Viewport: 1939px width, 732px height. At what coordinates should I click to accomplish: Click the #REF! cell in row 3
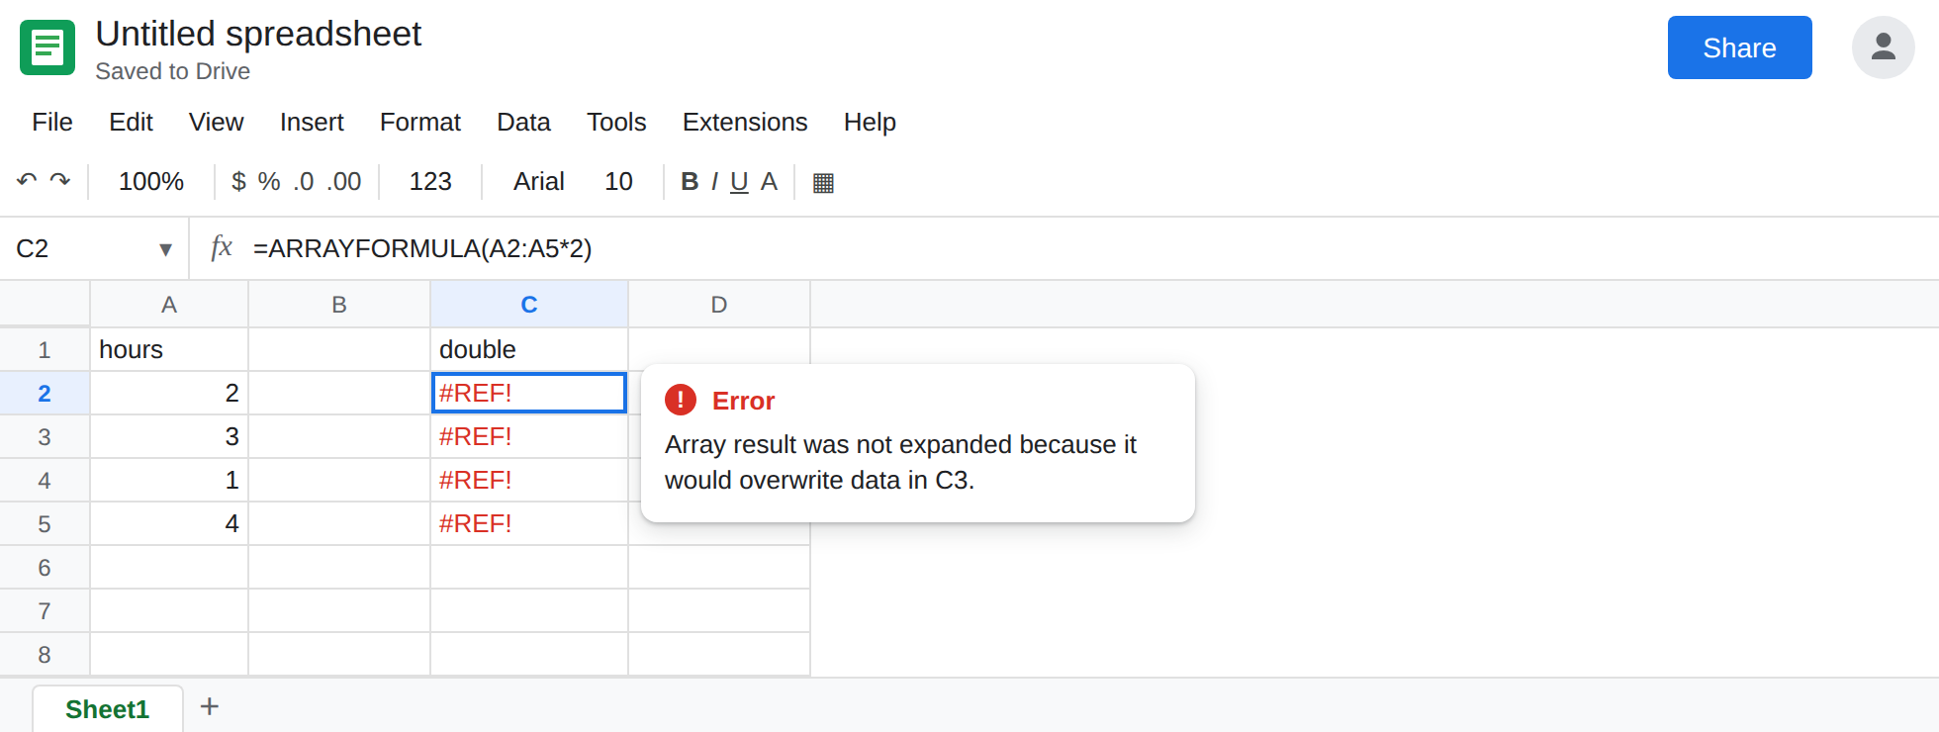point(529,437)
